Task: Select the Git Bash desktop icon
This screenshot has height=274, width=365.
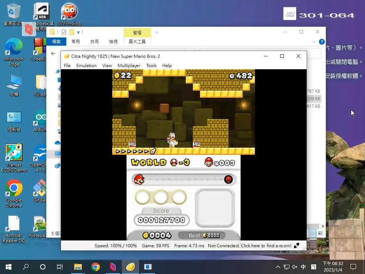Action: (40, 191)
